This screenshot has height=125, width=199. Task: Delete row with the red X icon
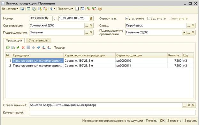(23, 48)
